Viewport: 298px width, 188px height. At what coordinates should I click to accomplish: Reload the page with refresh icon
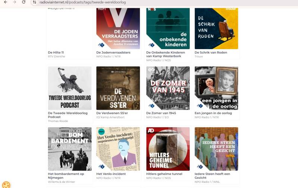coord(23,2)
